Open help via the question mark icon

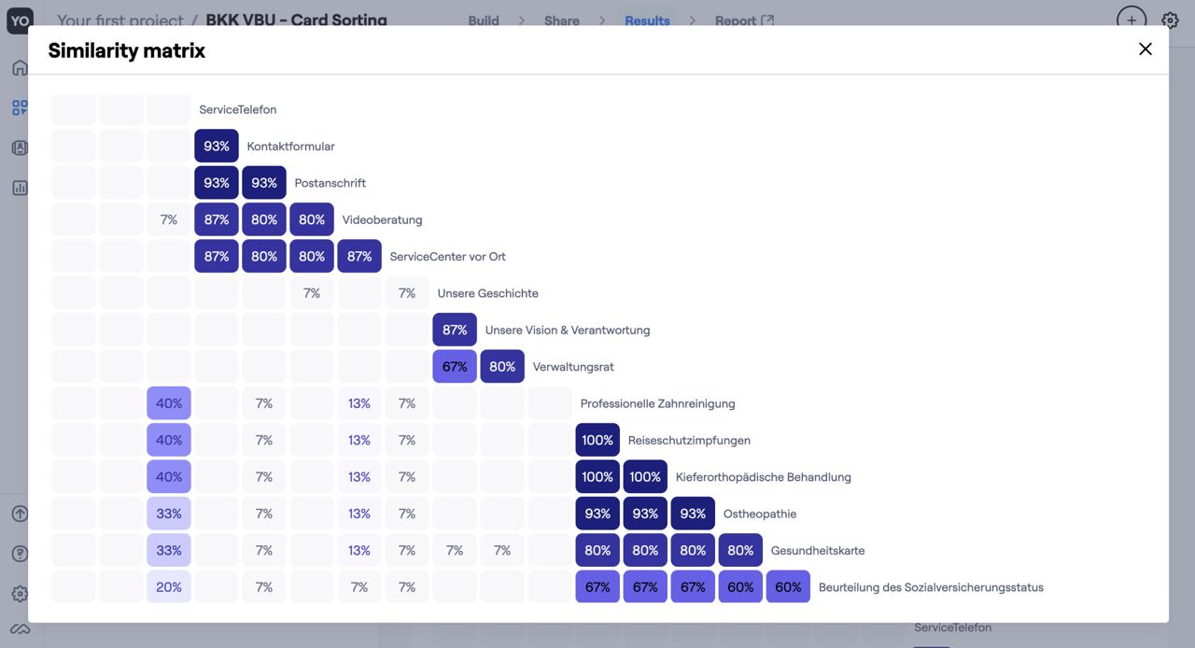pyautogui.click(x=19, y=553)
